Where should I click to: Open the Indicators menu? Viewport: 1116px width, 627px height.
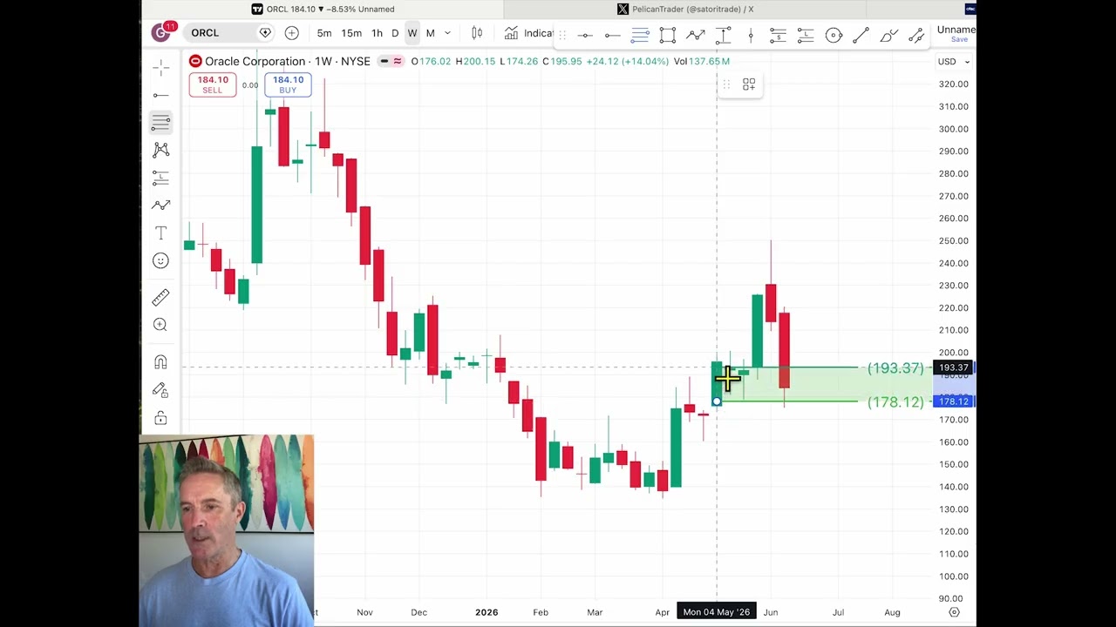[x=528, y=33]
